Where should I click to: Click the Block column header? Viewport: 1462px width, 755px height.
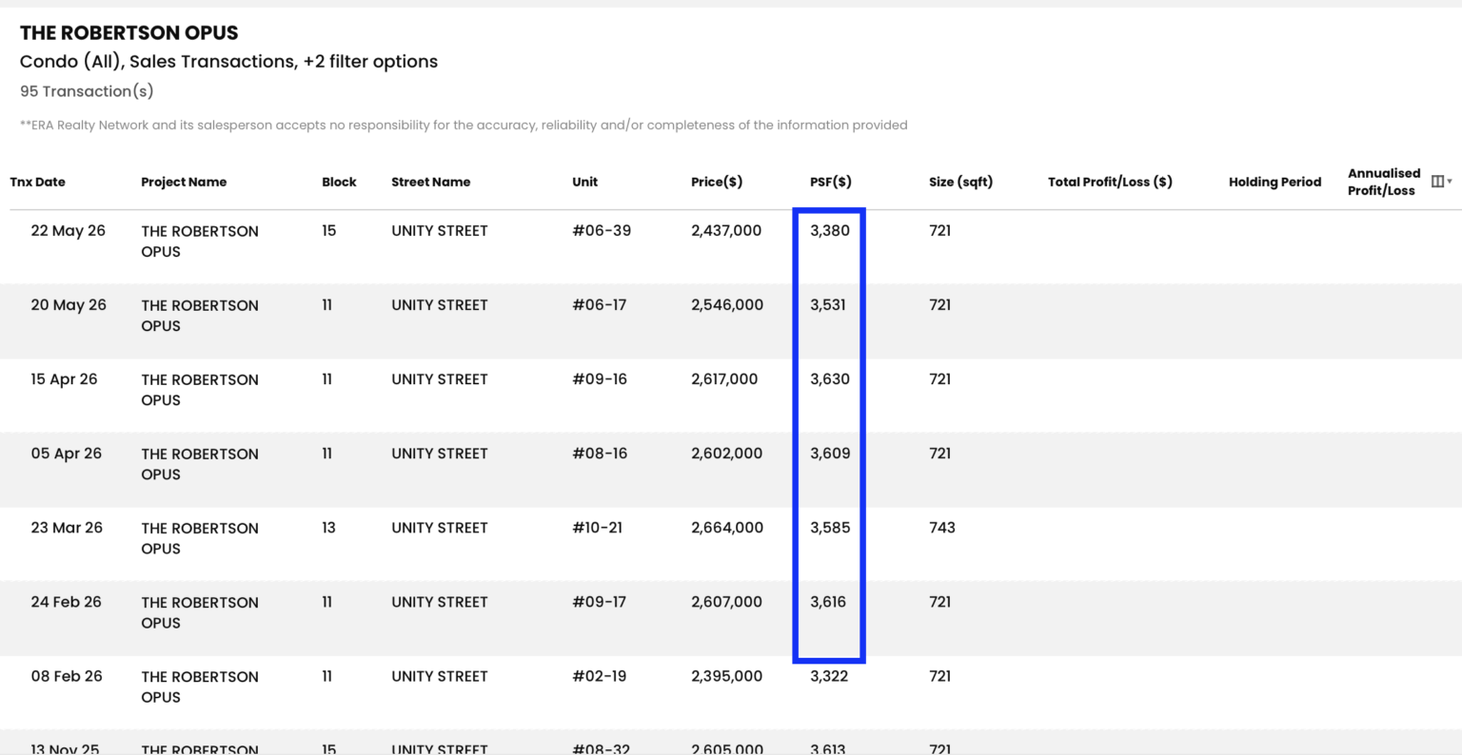pos(339,182)
